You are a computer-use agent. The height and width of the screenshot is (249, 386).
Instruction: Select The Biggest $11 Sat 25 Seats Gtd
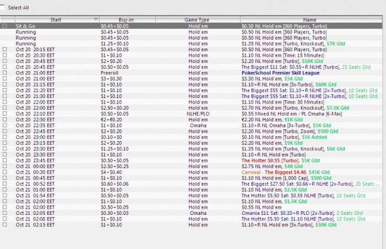[306, 67]
